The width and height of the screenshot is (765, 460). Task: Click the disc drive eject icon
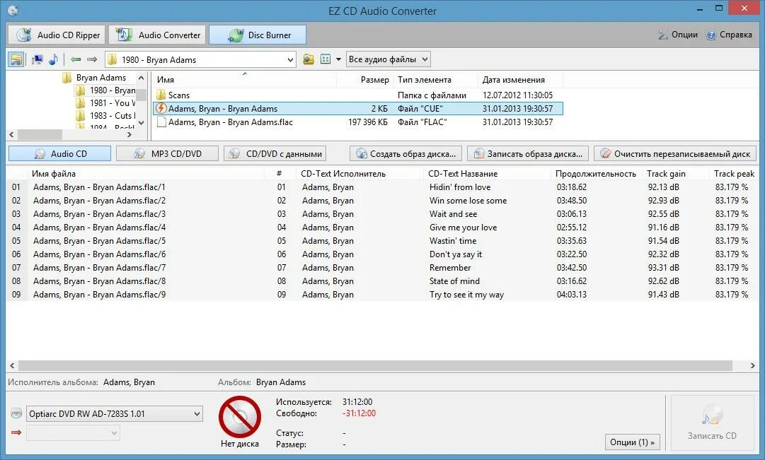[x=16, y=413]
